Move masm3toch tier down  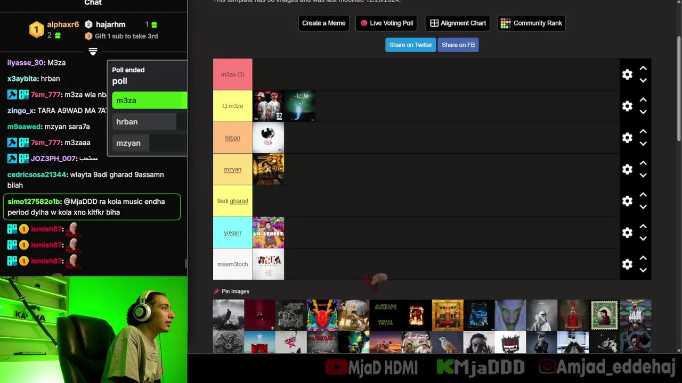tap(643, 270)
